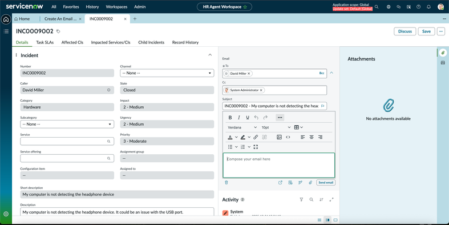This screenshot has height=225, width=449.
Task: Insert a link in the email
Action: click(x=256, y=137)
